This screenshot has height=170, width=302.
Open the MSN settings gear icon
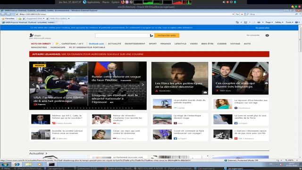267,35
